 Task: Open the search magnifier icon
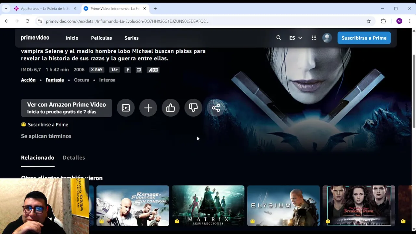coord(279,38)
